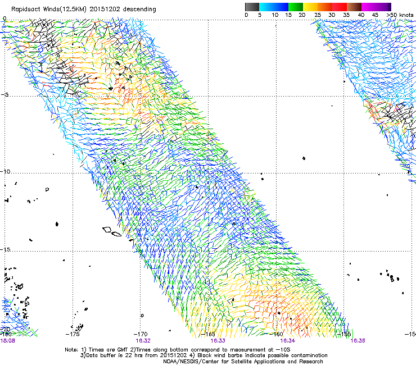The image size is (416, 365).
Task: Click the blue 10-15 knots legend color
Action: (x=281, y=7)
